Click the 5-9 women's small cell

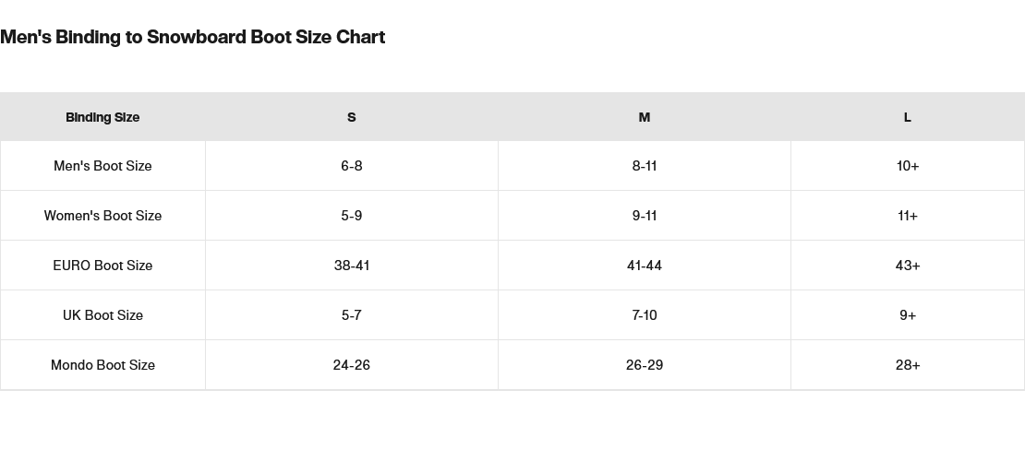tap(352, 216)
